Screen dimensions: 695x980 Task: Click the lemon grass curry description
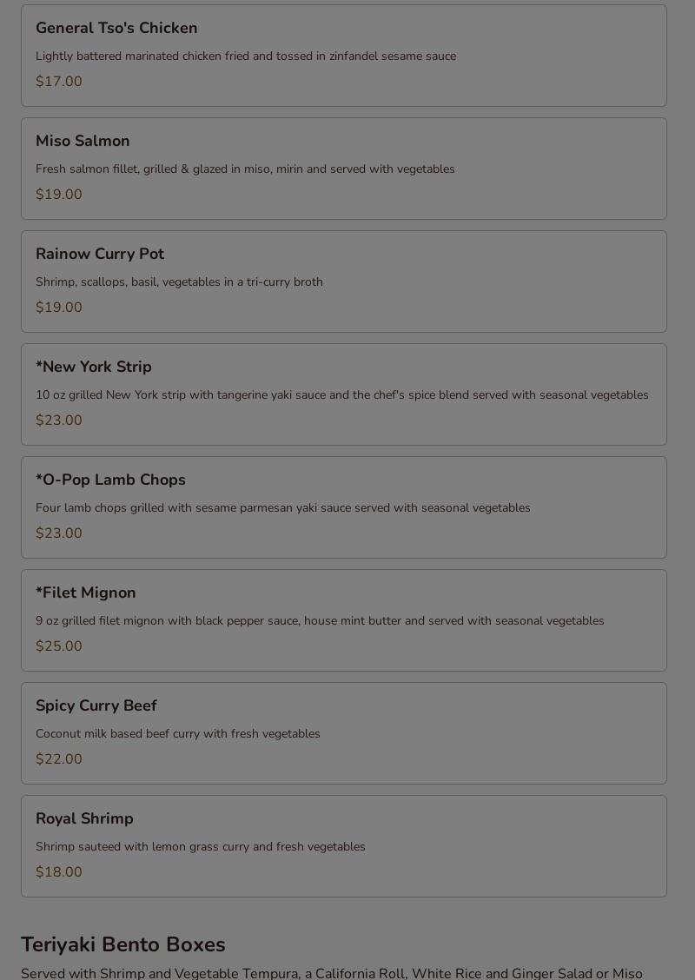point(201,847)
